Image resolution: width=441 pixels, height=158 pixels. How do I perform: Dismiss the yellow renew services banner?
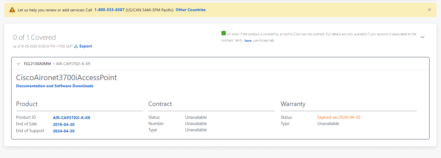coord(429,10)
